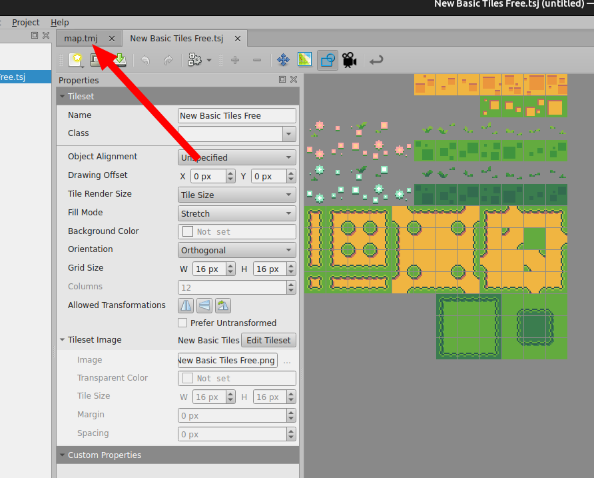
Task: Check the Prefer Untransformed checkbox
Action: coord(182,321)
